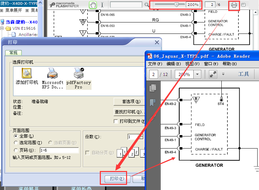Click Adobe Reader 200% zoom field
259x190 pixels.
(184, 74)
